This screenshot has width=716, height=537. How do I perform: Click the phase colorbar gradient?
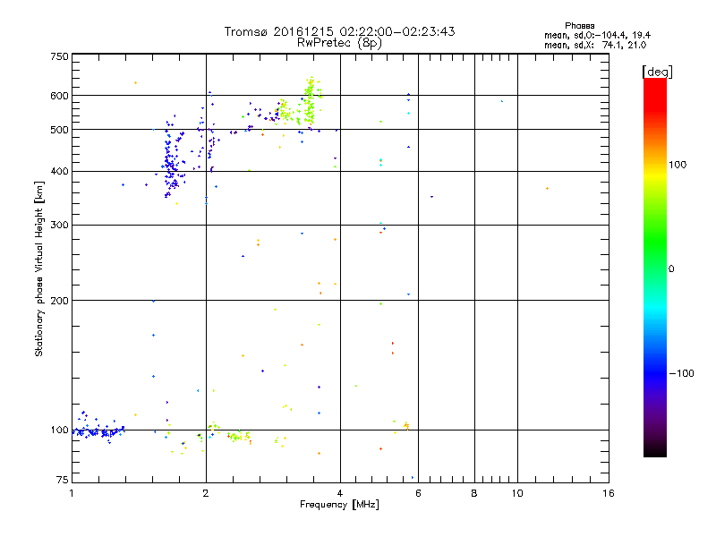coord(655,267)
